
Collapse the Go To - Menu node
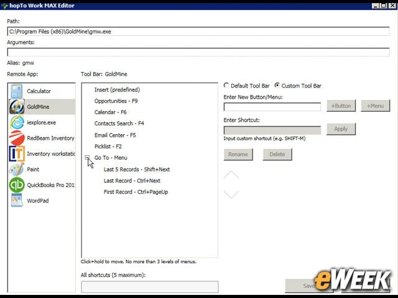point(87,157)
